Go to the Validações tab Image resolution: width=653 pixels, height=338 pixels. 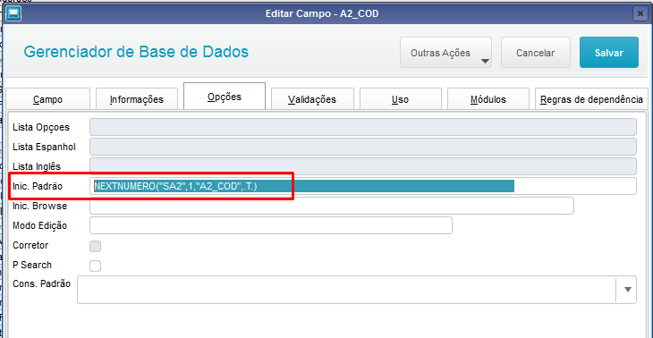pyautogui.click(x=312, y=99)
